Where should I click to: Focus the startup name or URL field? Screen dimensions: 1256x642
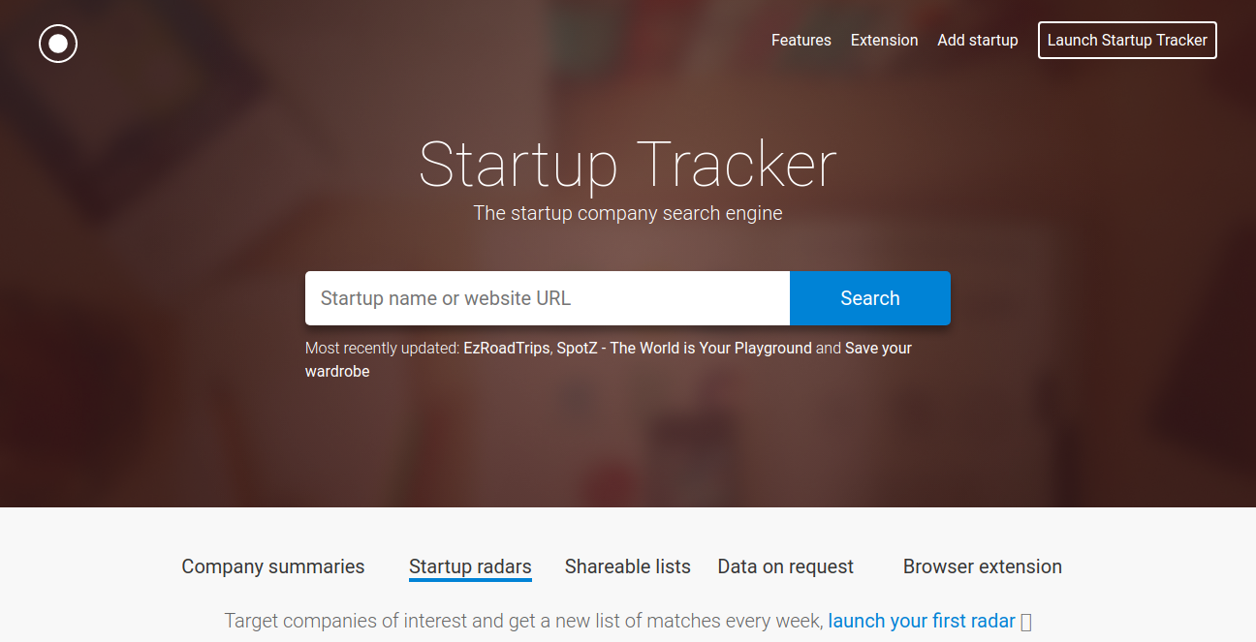pyautogui.click(x=548, y=298)
